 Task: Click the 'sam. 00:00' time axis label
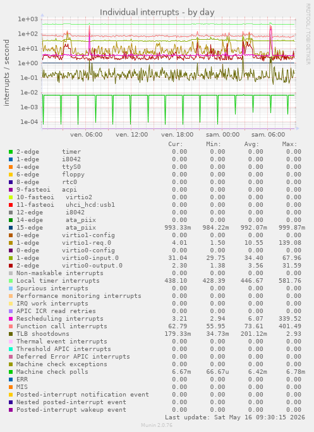click(222, 135)
